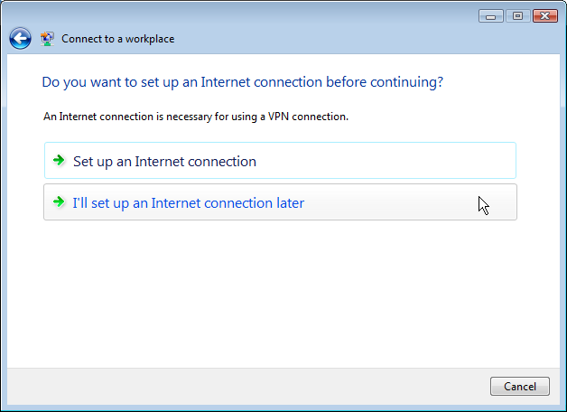Screen dimensions: 567x412
Task: Click the word VPN in the description
Action: 278,117
